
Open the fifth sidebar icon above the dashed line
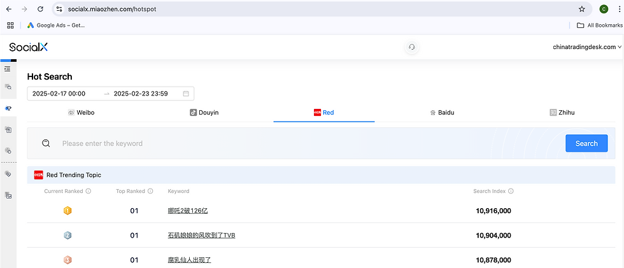[8, 150]
